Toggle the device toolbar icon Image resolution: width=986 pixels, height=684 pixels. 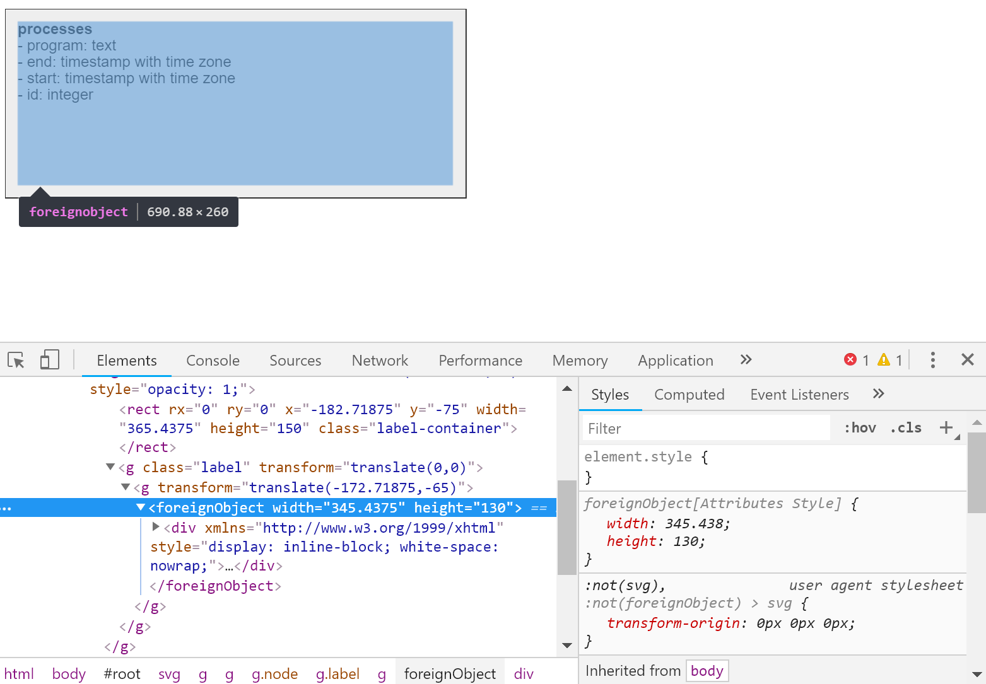pyautogui.click(x=49, y=360)
